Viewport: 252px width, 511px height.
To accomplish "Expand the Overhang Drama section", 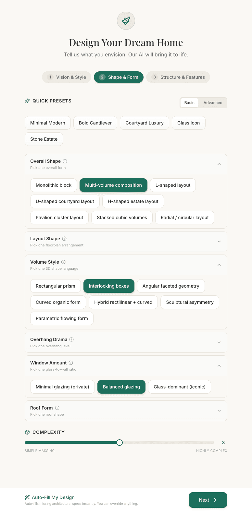I will pyautogui.click(x=219, y=342).
